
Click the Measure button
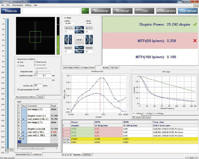point(11,11)
